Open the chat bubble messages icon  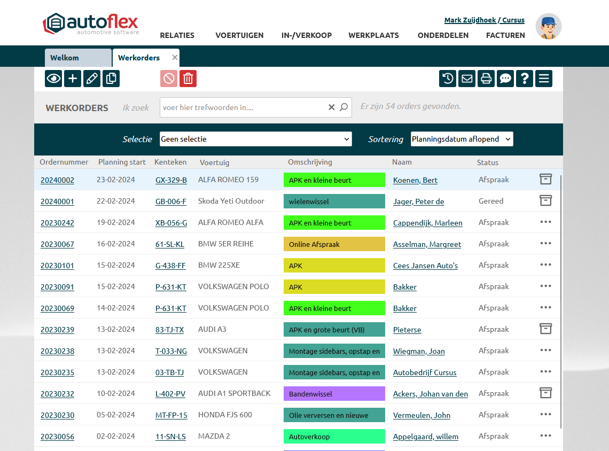[505, 79]
